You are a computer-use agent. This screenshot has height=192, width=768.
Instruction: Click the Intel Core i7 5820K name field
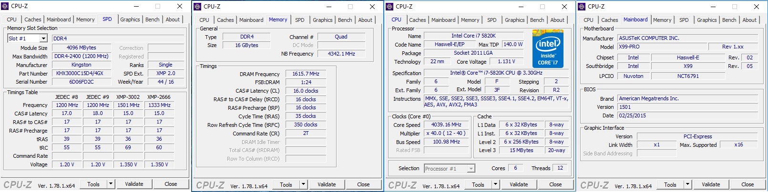pyautogui.click(x=473, y=36)
